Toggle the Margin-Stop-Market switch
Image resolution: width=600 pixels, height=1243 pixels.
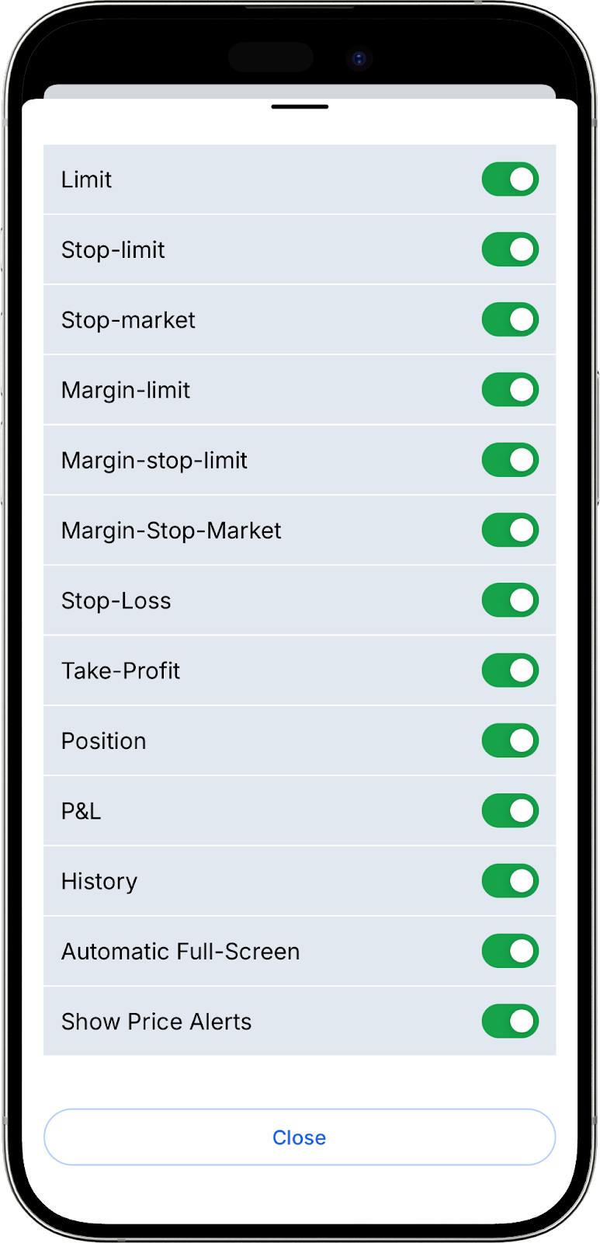(x=510, y=531)
